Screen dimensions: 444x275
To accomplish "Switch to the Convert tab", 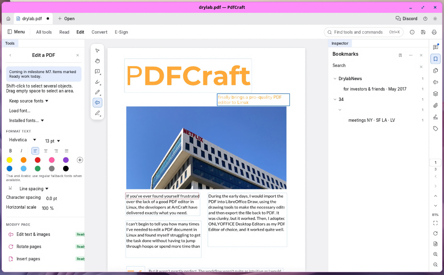I will (99, 32).
